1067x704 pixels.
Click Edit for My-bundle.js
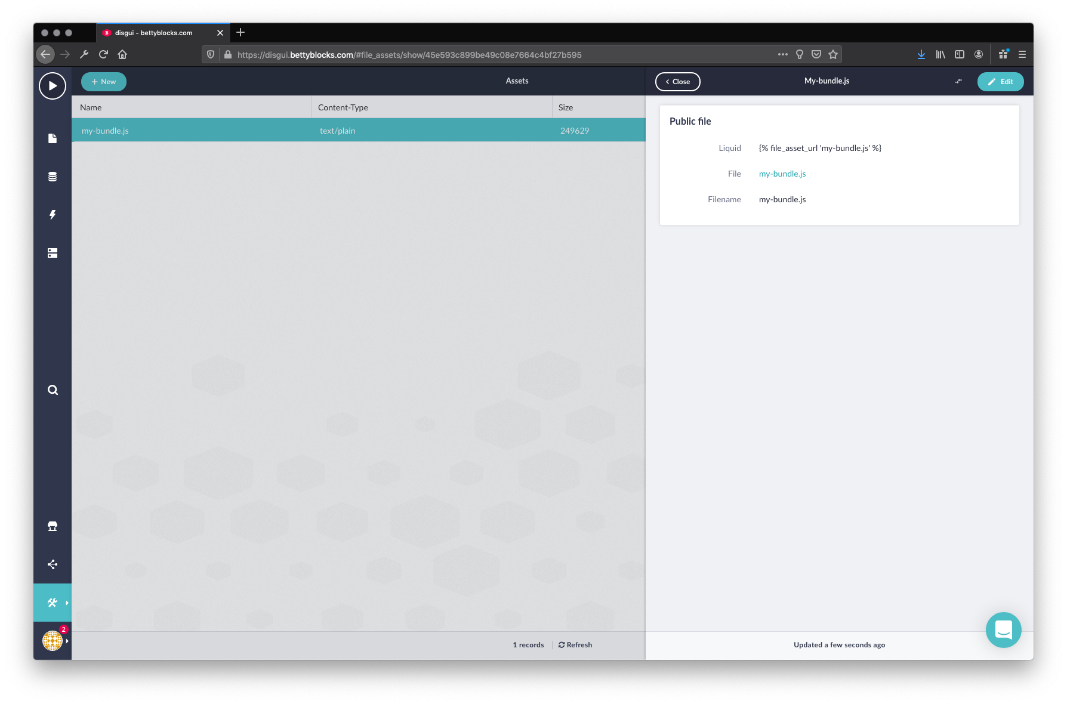click(1000, 82)
